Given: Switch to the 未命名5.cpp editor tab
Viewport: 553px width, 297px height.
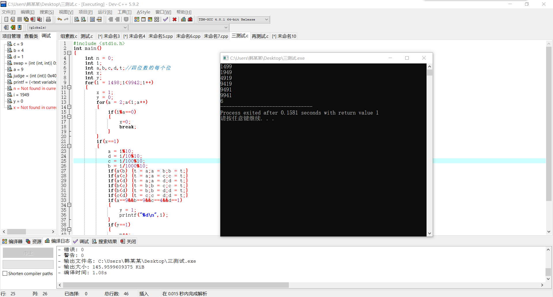Looking at the screenshot, I should [160, 36].
